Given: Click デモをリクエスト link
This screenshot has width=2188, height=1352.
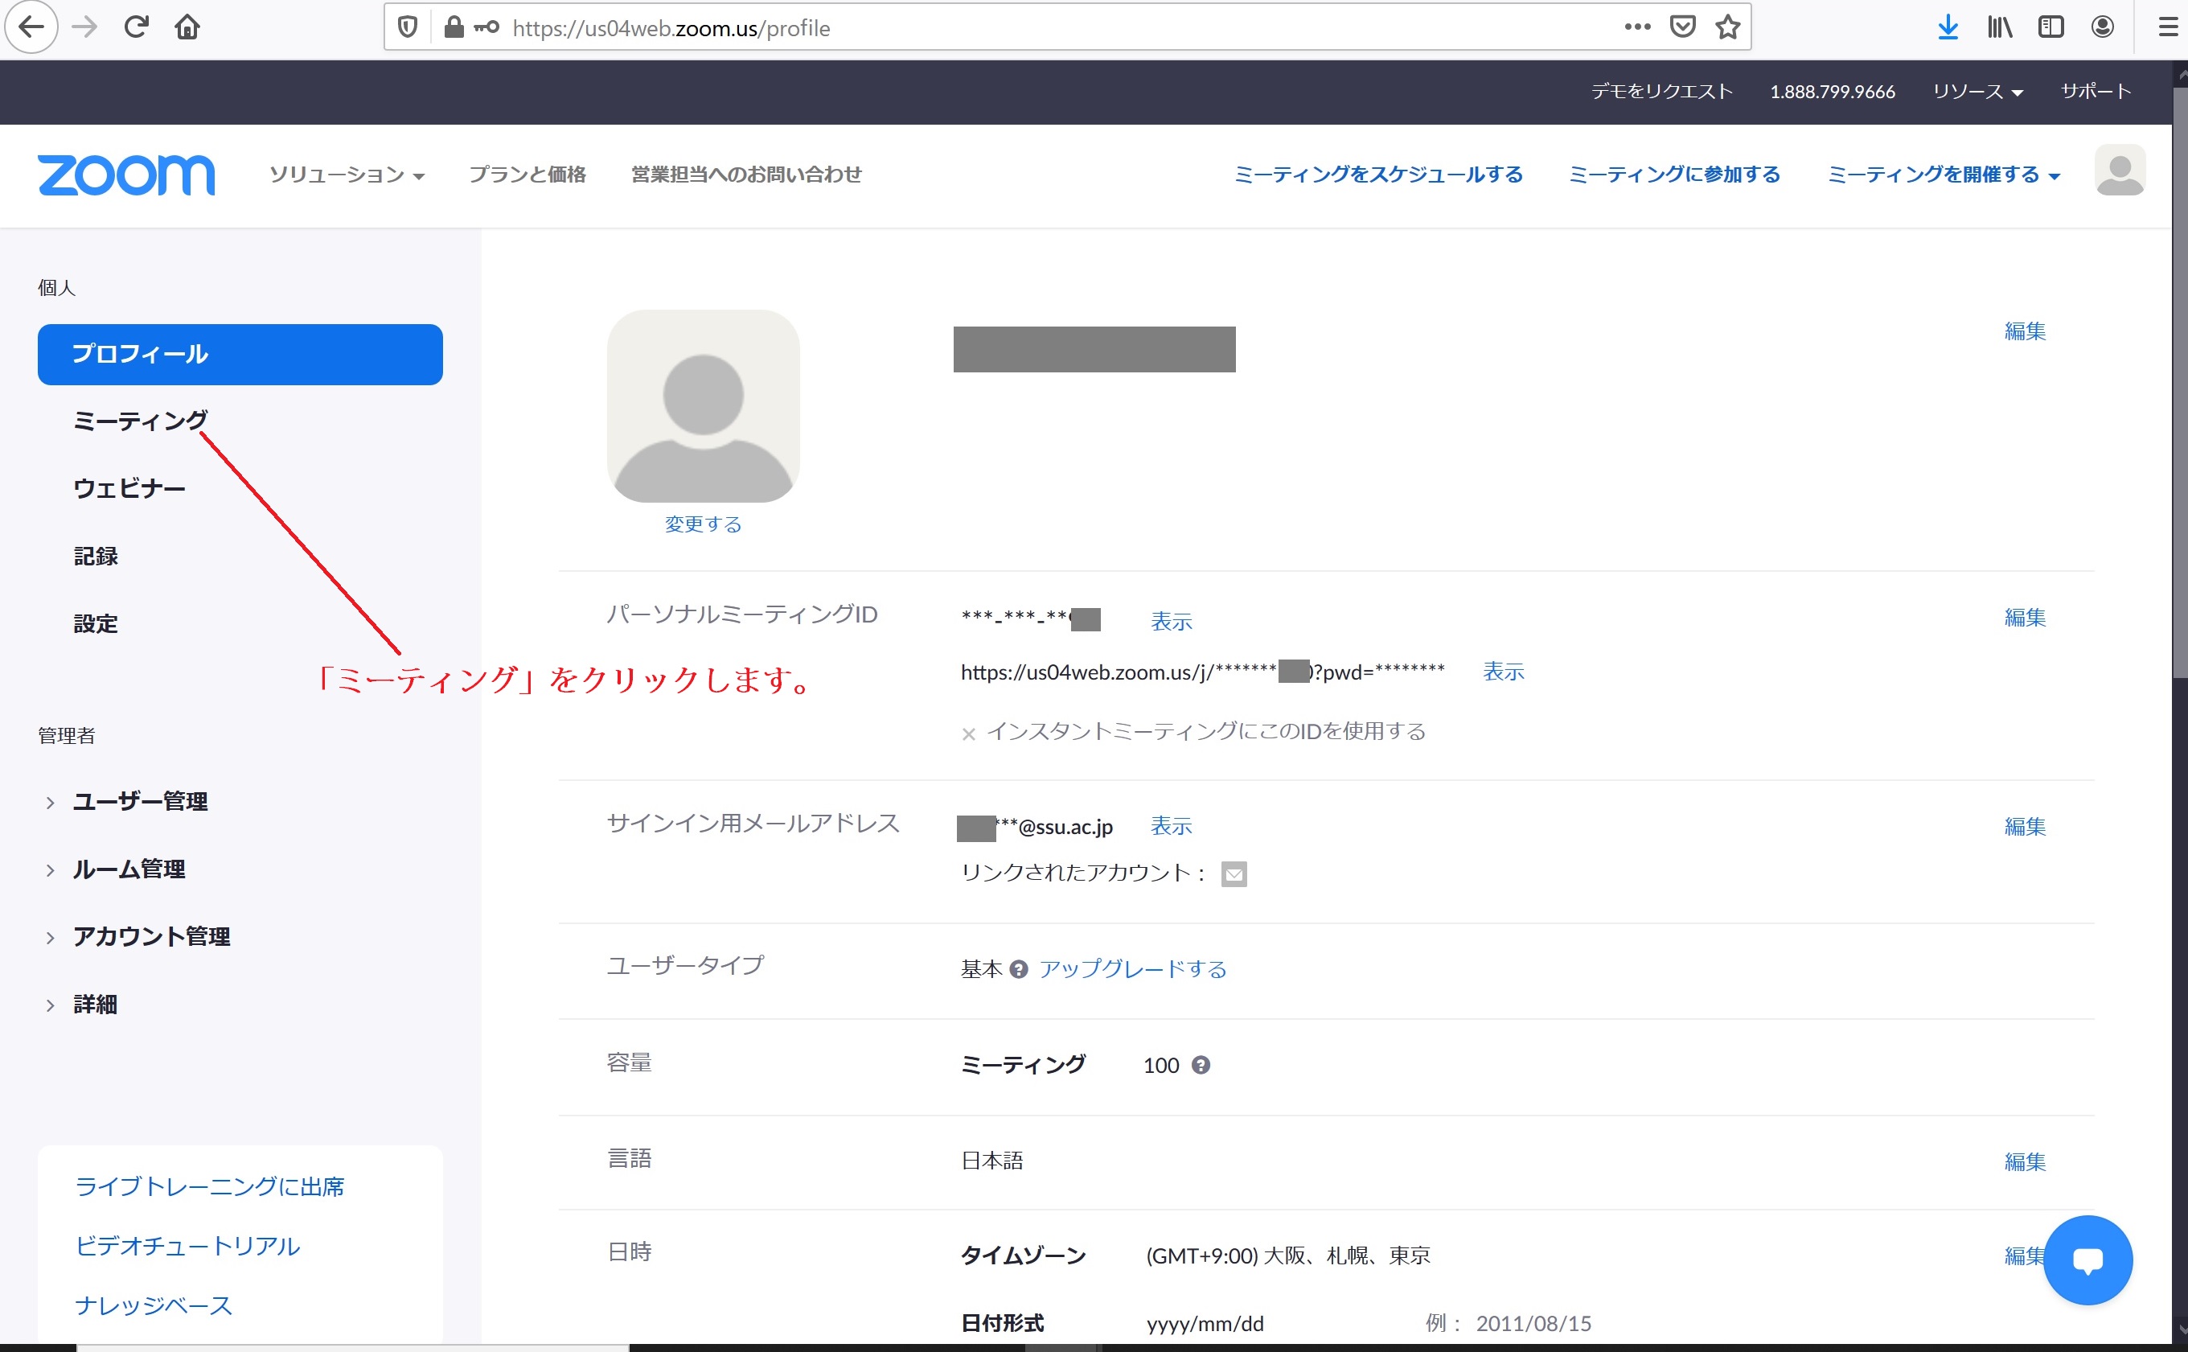Looking at the screenshot, I should [1661, 91].
